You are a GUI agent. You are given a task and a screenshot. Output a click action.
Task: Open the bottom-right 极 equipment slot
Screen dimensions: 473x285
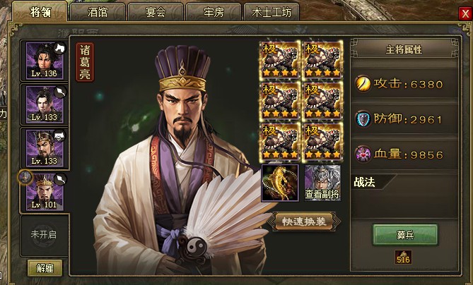322,142
